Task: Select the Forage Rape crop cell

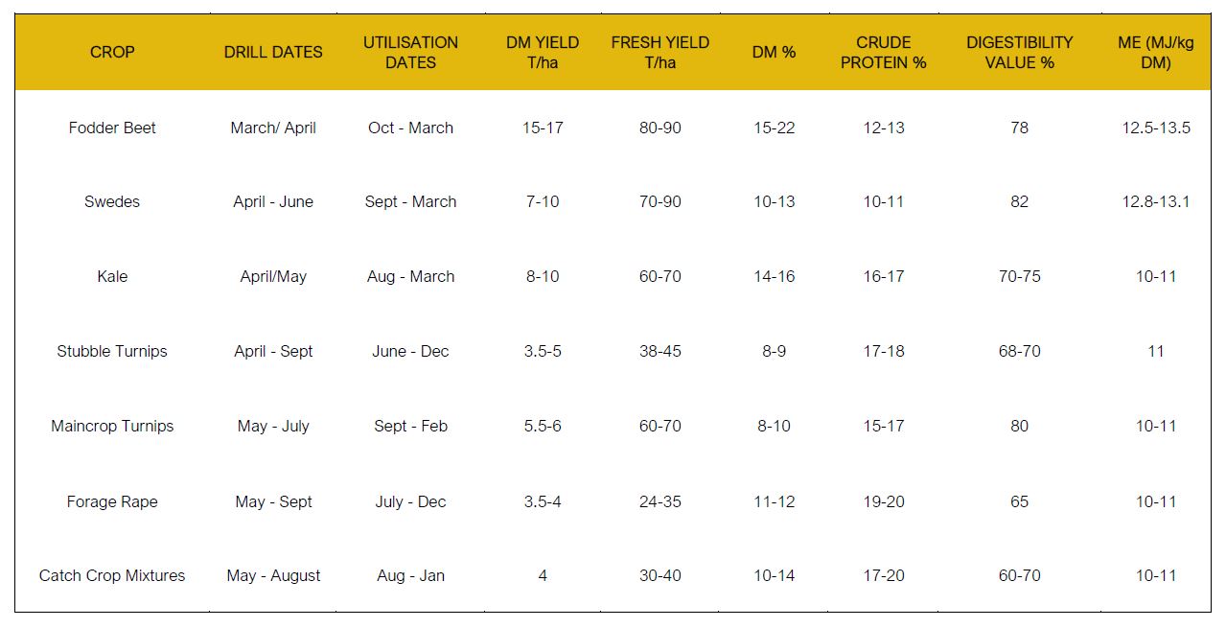Action: point(112,501)
